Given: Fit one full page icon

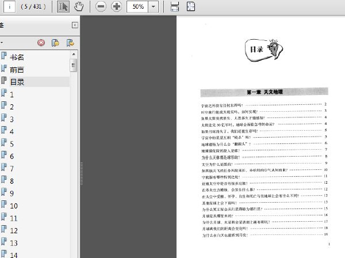Looking at the screenshot, I should click(x=190, y=6).
